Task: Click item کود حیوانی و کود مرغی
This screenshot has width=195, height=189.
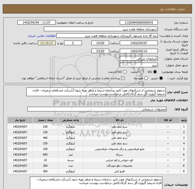Action: pyautogui.click(x=119, y=160)
